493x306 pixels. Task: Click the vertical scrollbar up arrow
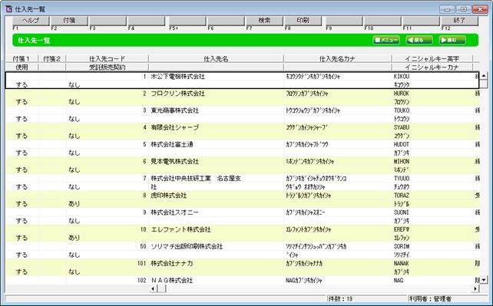tap(484, 76)
